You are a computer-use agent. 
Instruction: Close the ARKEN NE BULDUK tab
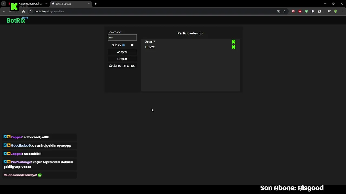[x=46, y=4]
